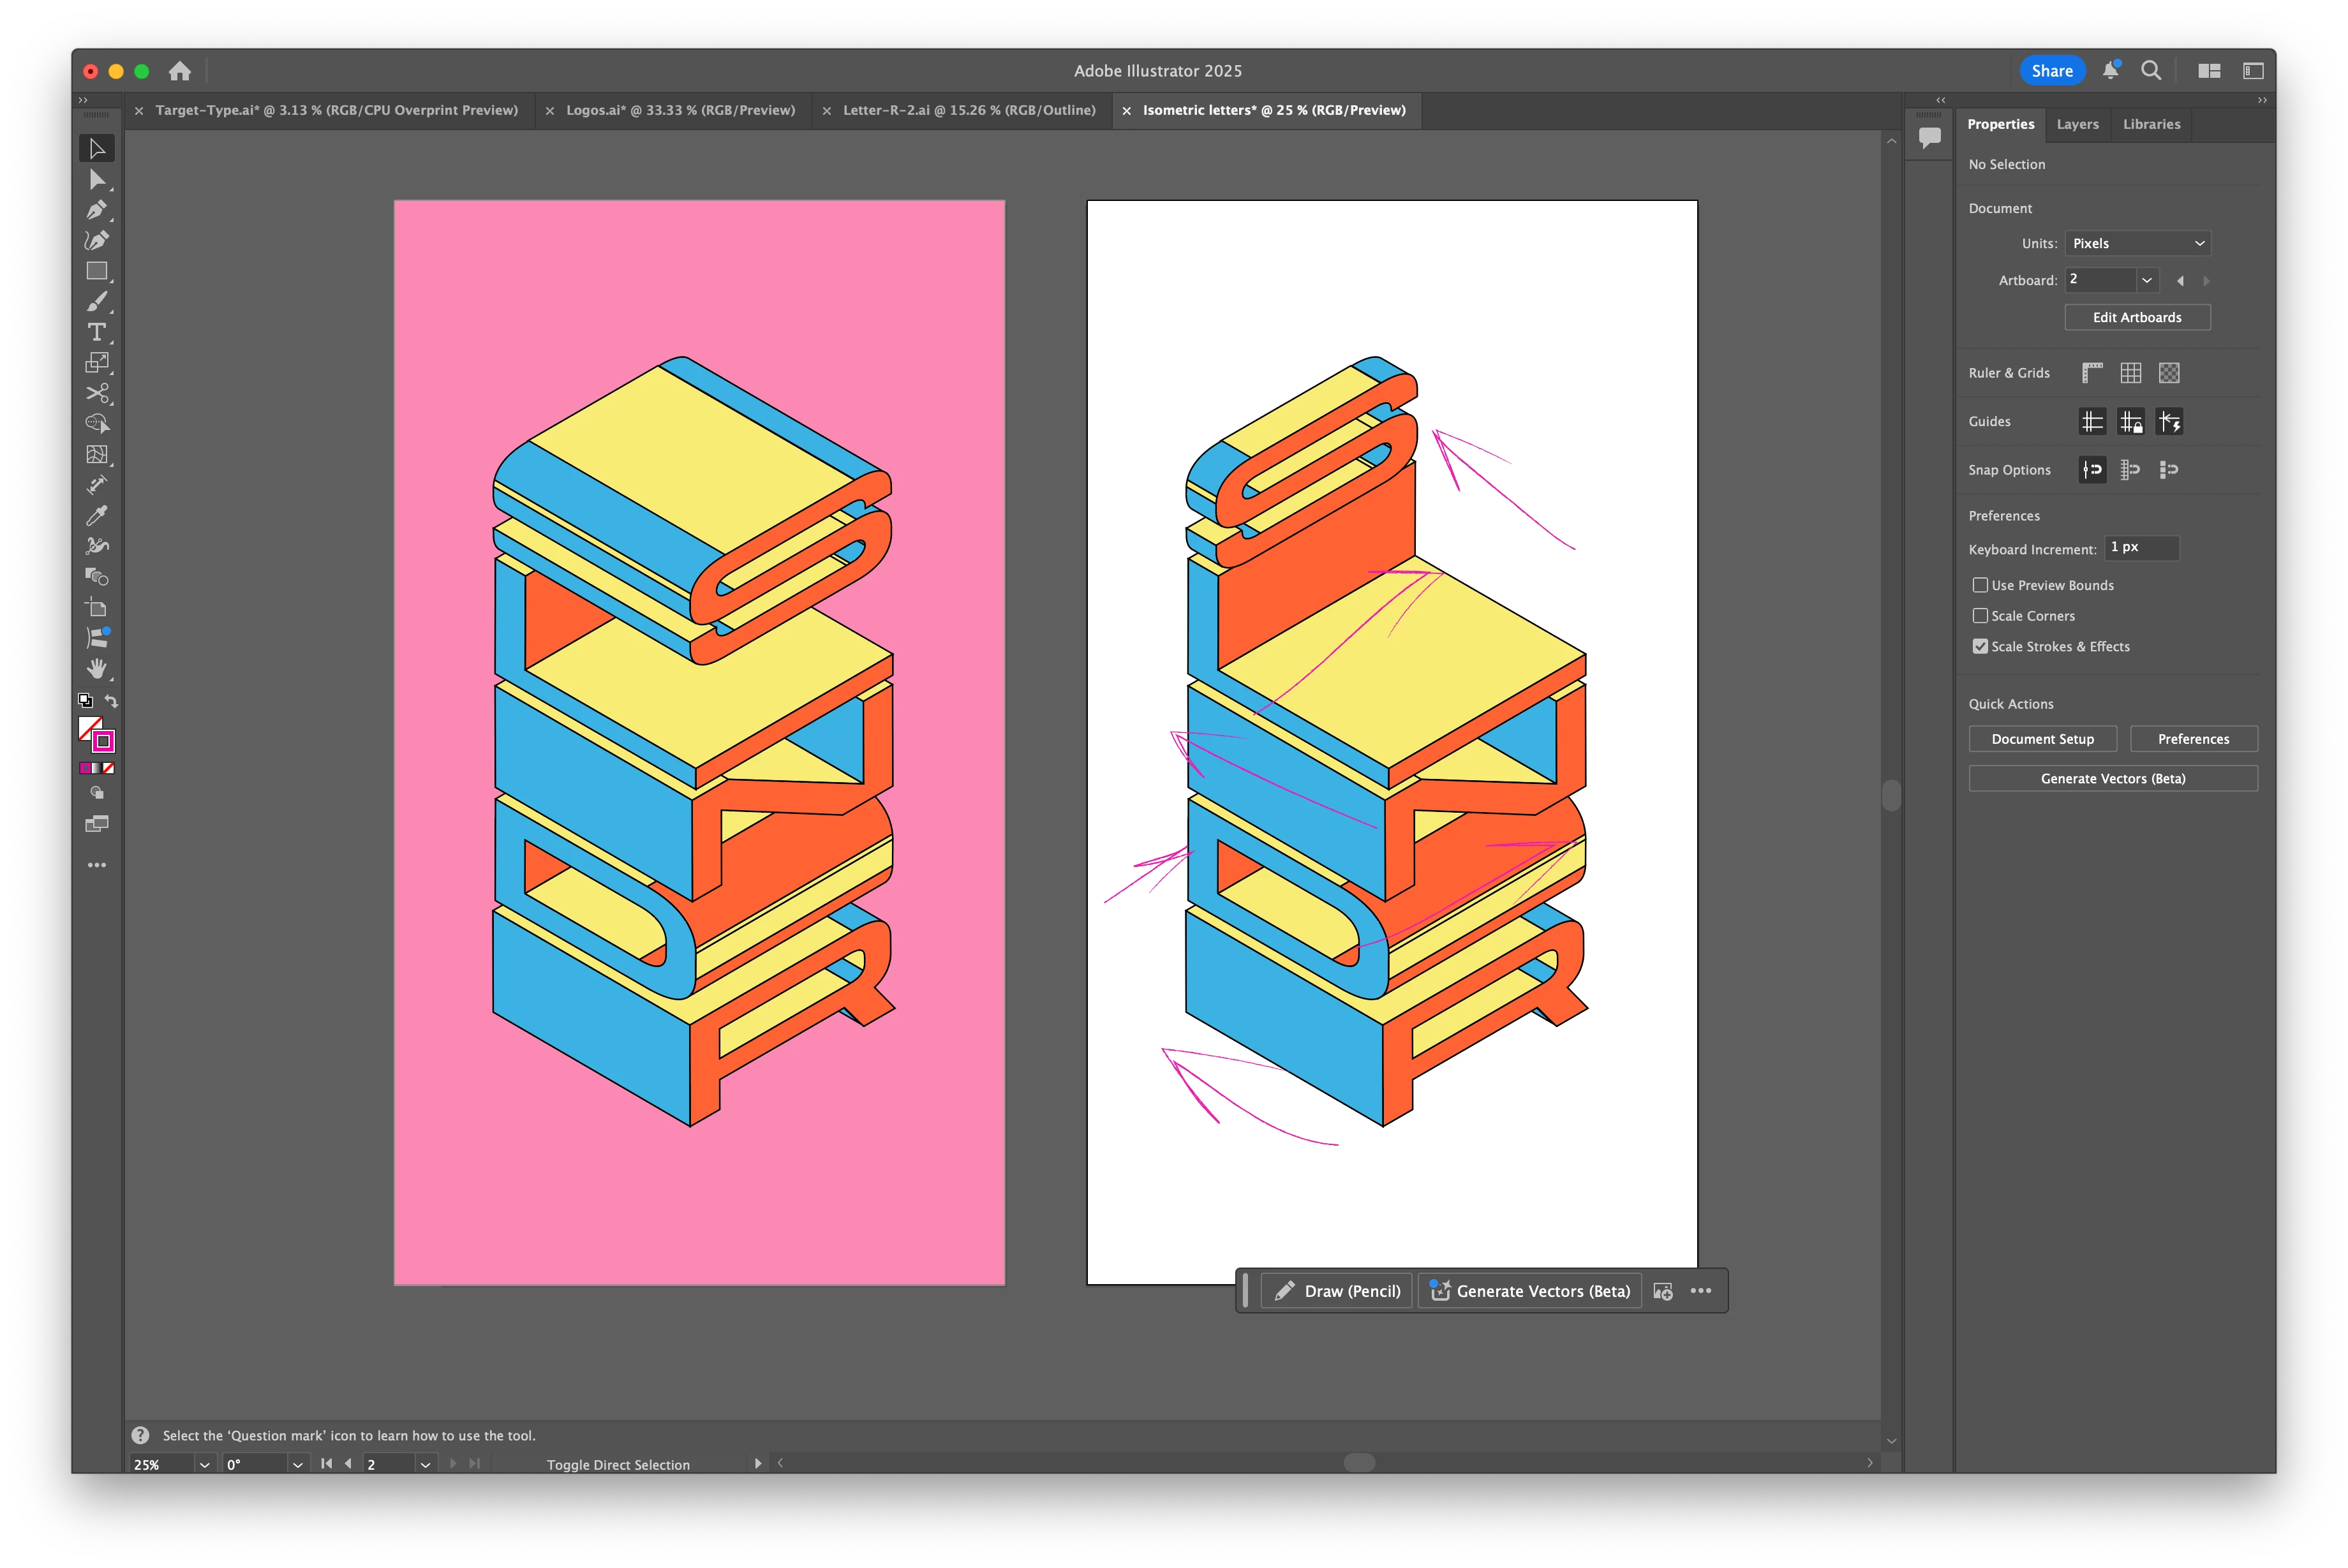This screenshot has height=1568, width=2348.
Task: Select the Type tool
Action: click(x=96, y=332)
